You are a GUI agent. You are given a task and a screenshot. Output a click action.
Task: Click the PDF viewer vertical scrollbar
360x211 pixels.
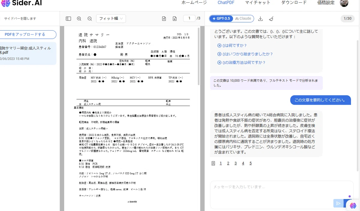pos(199,56)
